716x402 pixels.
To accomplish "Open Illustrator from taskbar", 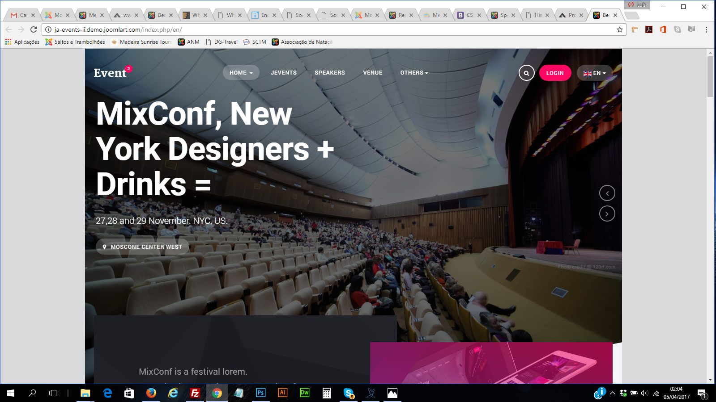I will 282,393.
